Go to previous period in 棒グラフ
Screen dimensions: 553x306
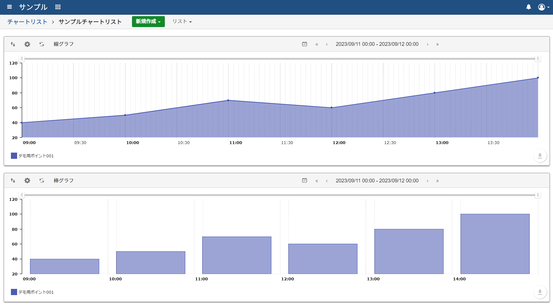(327, 181)
